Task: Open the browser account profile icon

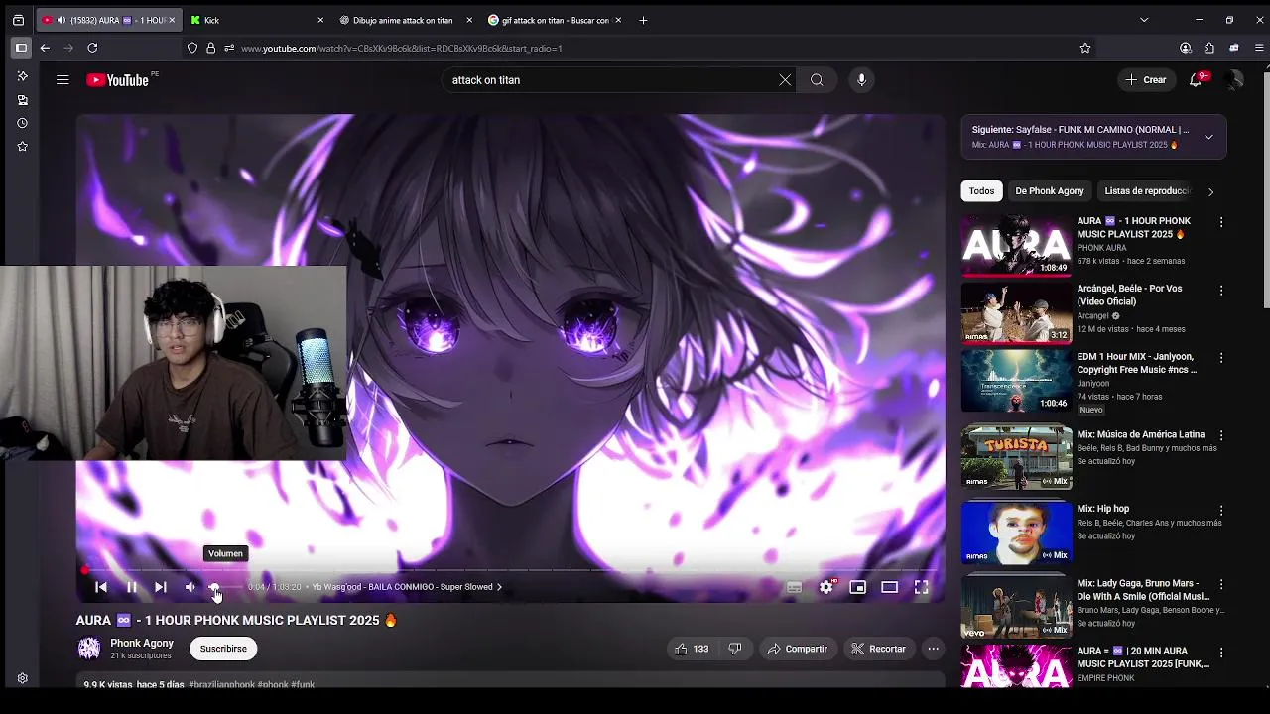Action: 1185,48
